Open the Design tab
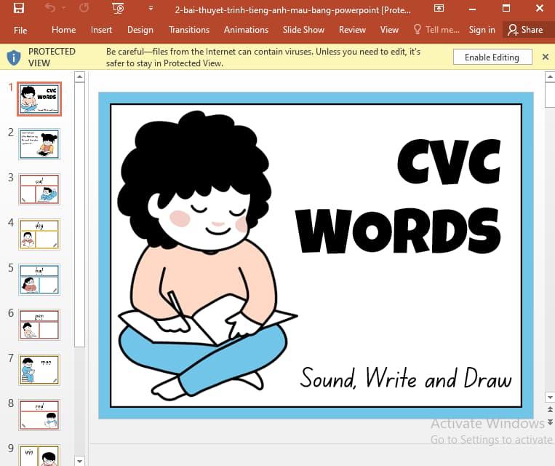The height and width of the screenshot is (466, 555). pos(140,30)
